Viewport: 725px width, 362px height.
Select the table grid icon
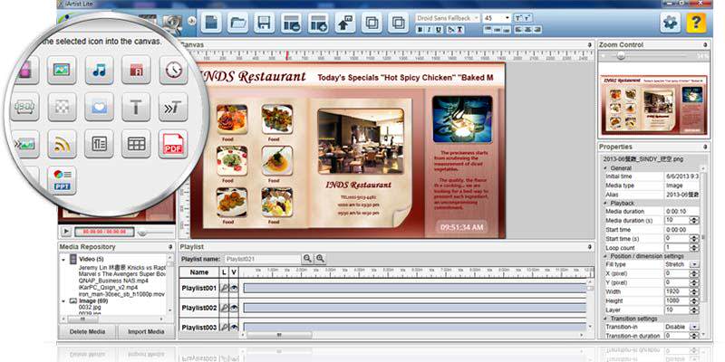(x=136, y=144)
